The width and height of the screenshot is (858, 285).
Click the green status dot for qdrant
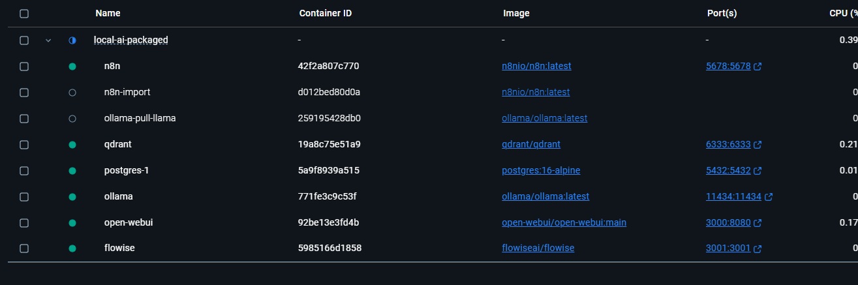click(x=72, y=145)
